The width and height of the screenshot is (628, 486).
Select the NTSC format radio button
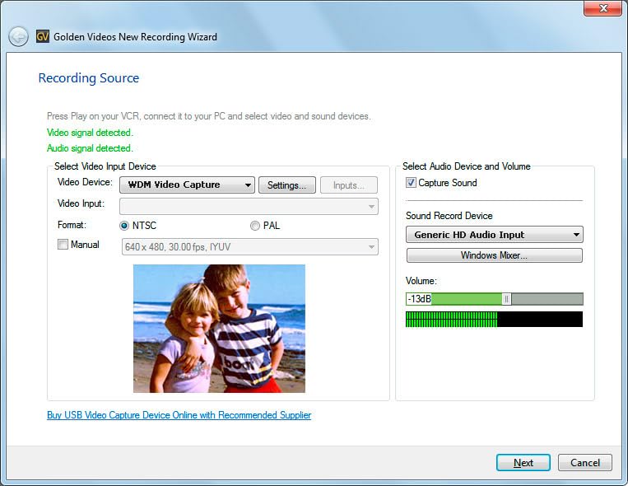point(125,226)
